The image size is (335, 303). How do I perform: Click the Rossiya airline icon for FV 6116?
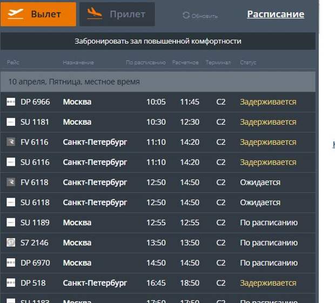11,142
